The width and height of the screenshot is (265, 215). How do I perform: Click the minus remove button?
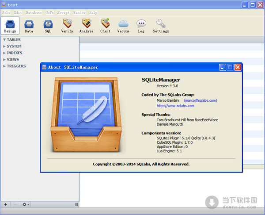[15, 204]
